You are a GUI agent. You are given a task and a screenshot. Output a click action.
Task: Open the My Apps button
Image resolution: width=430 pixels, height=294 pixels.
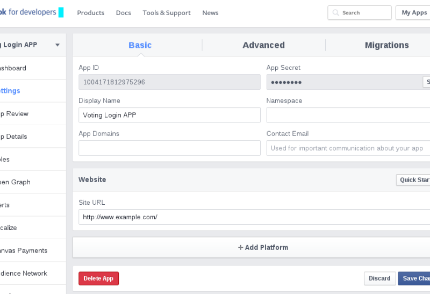pos(413,12)
